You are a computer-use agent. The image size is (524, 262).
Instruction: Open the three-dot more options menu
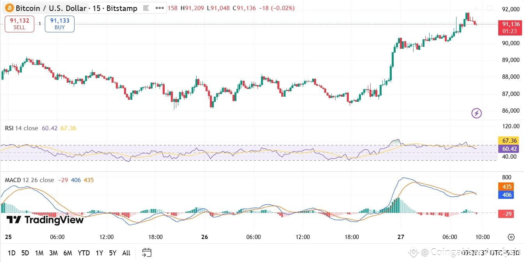point(159,8)
